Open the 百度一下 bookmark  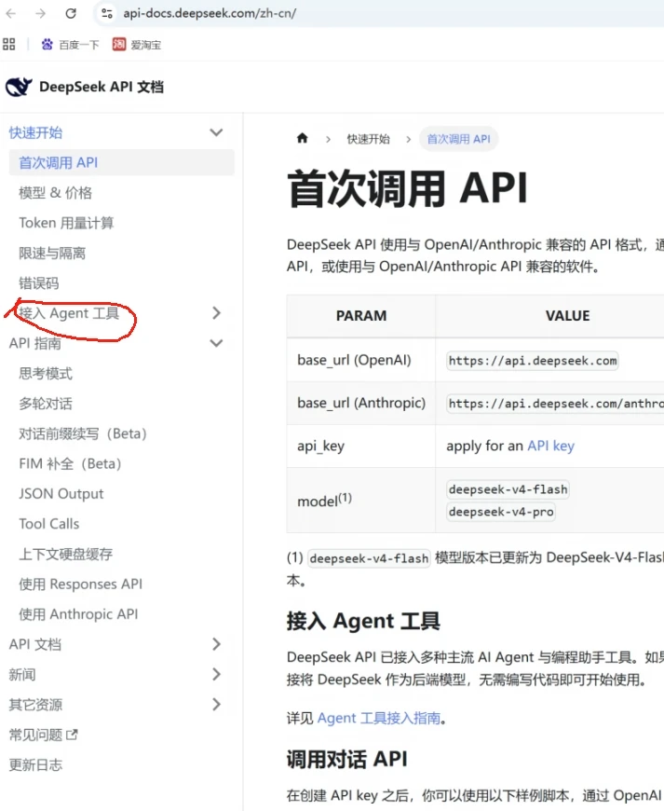[x=70, y=45]
